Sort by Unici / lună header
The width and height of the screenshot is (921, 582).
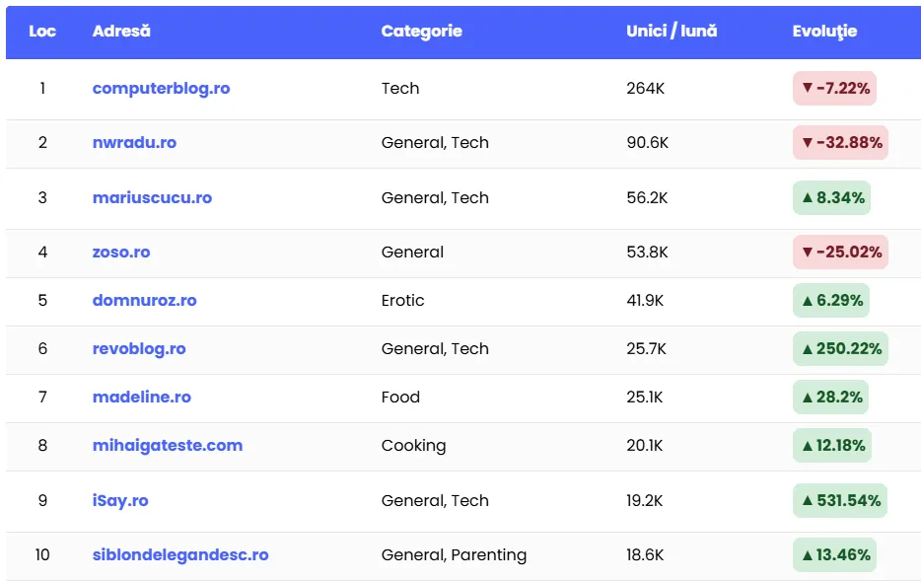coord(672,31)
